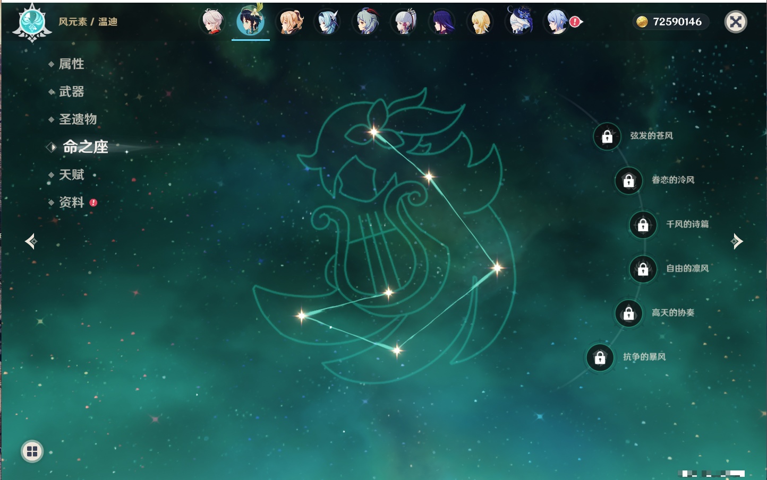This screenshot has height=480, width=767.
Task: Click the star on the hat flower
Action: click(374, 132)
